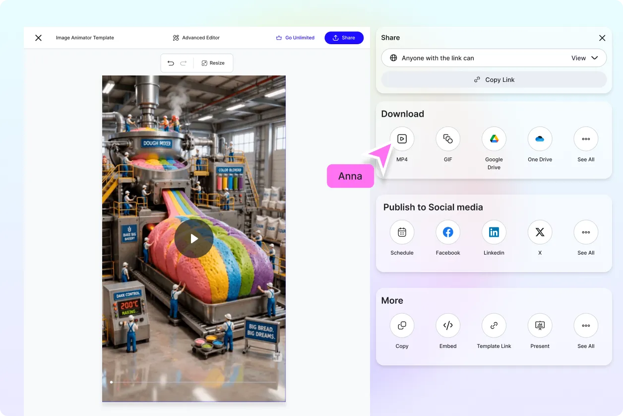Undo the last action
The width and height of the screenshot is (623, 416).
[171, 63]
